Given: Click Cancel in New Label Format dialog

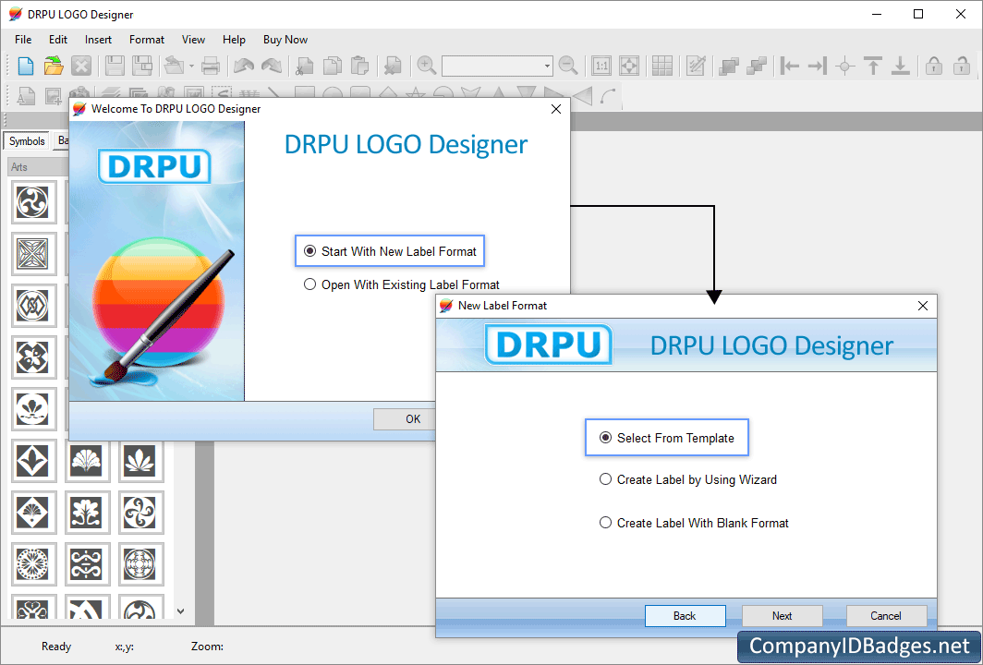Looking at the screenshot, I should [x=886, y=615].
